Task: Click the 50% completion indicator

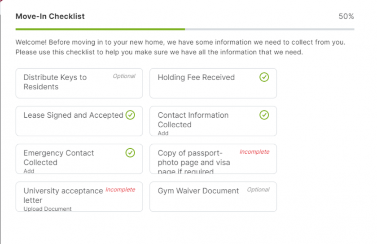Action: 346,17
